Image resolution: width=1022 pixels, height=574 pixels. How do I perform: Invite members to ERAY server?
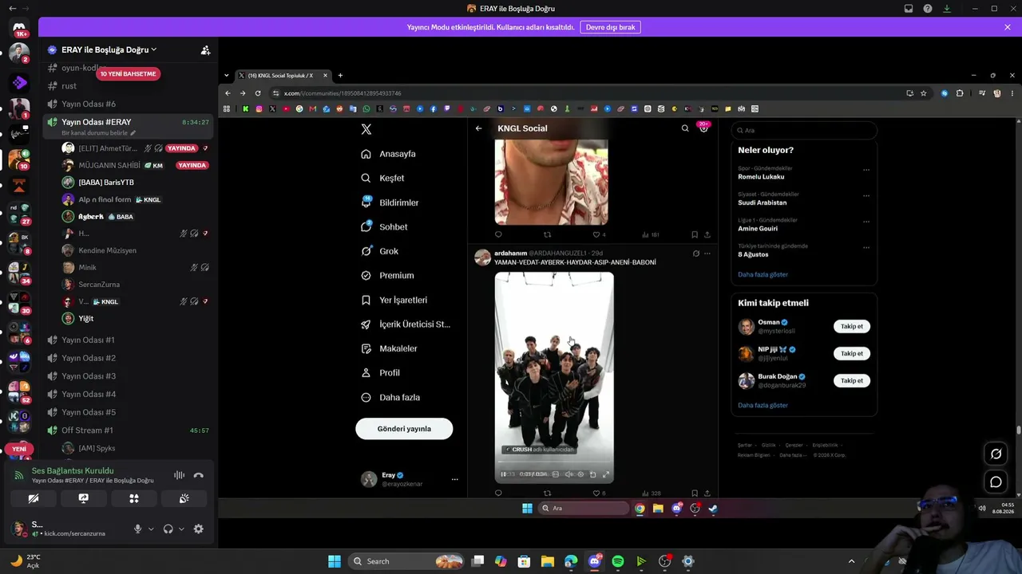(x=205, y=50)
